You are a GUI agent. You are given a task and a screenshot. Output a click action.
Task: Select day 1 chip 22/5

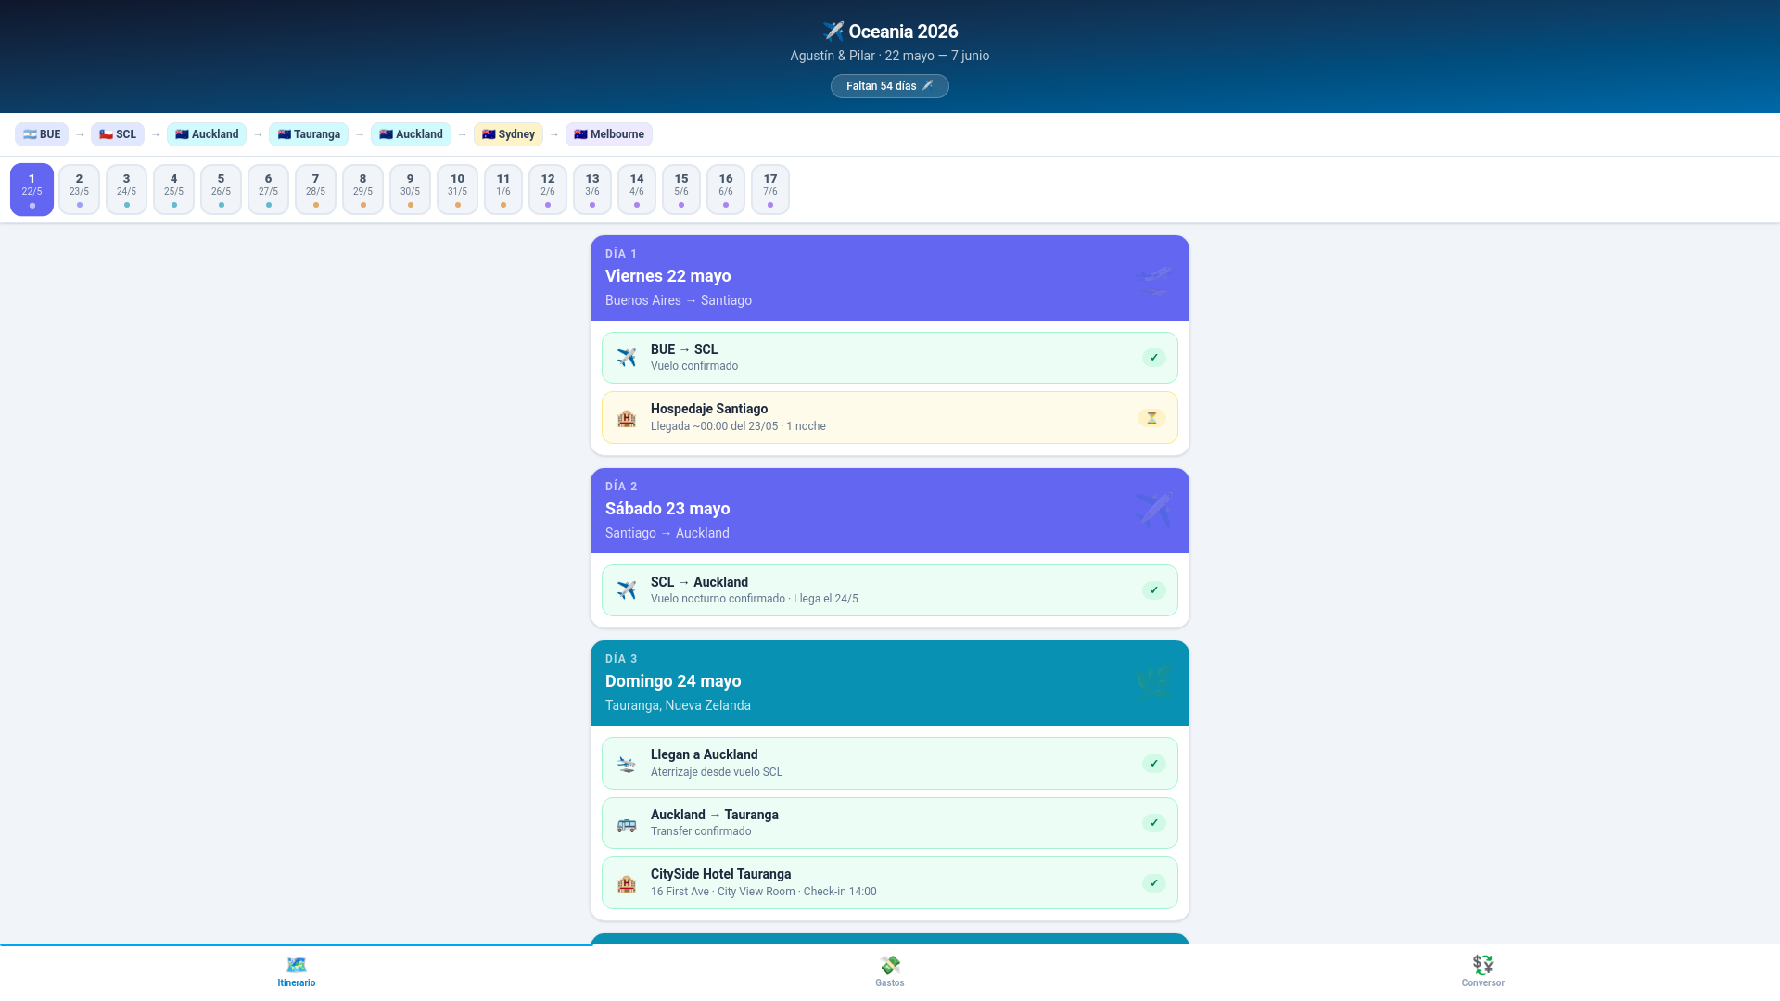[x=32, y=190]
